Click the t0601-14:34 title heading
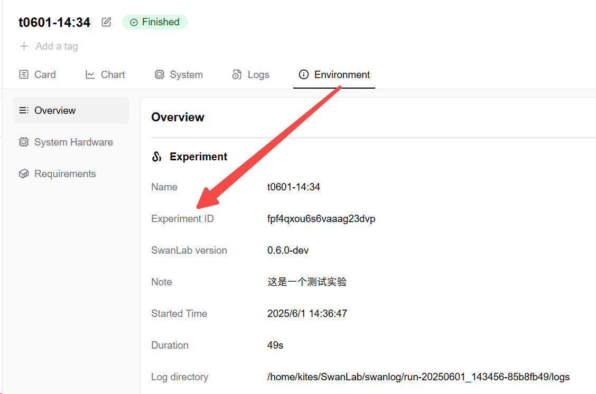 click(x=54, y=22)
